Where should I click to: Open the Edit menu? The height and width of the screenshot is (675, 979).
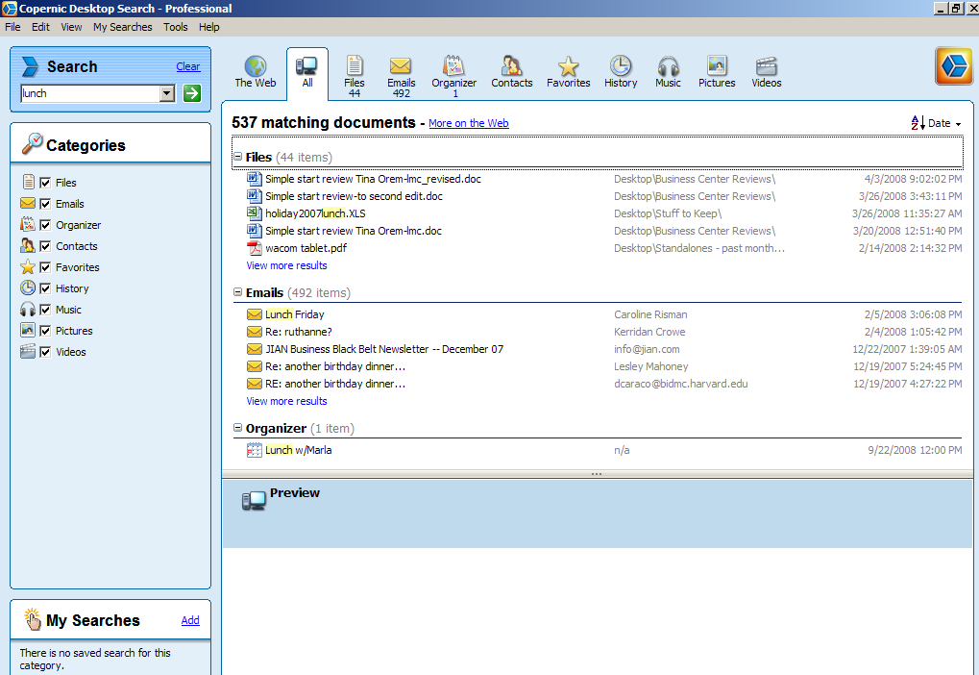pos(40,27)
